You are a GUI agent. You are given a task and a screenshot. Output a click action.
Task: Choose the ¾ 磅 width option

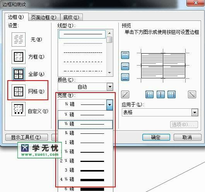click(x=85, y=134)
